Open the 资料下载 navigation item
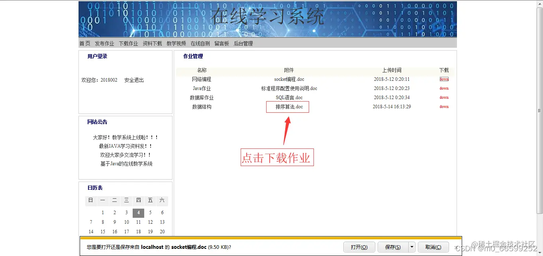The height and width of the screenshot is (256, 543). [152, 43]
